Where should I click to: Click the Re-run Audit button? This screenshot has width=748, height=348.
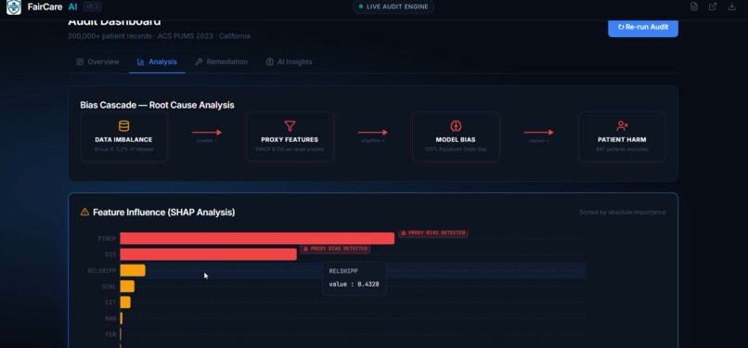tap(642, 27)
